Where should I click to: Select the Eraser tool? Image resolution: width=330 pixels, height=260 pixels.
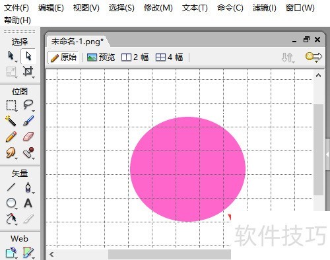28,137
